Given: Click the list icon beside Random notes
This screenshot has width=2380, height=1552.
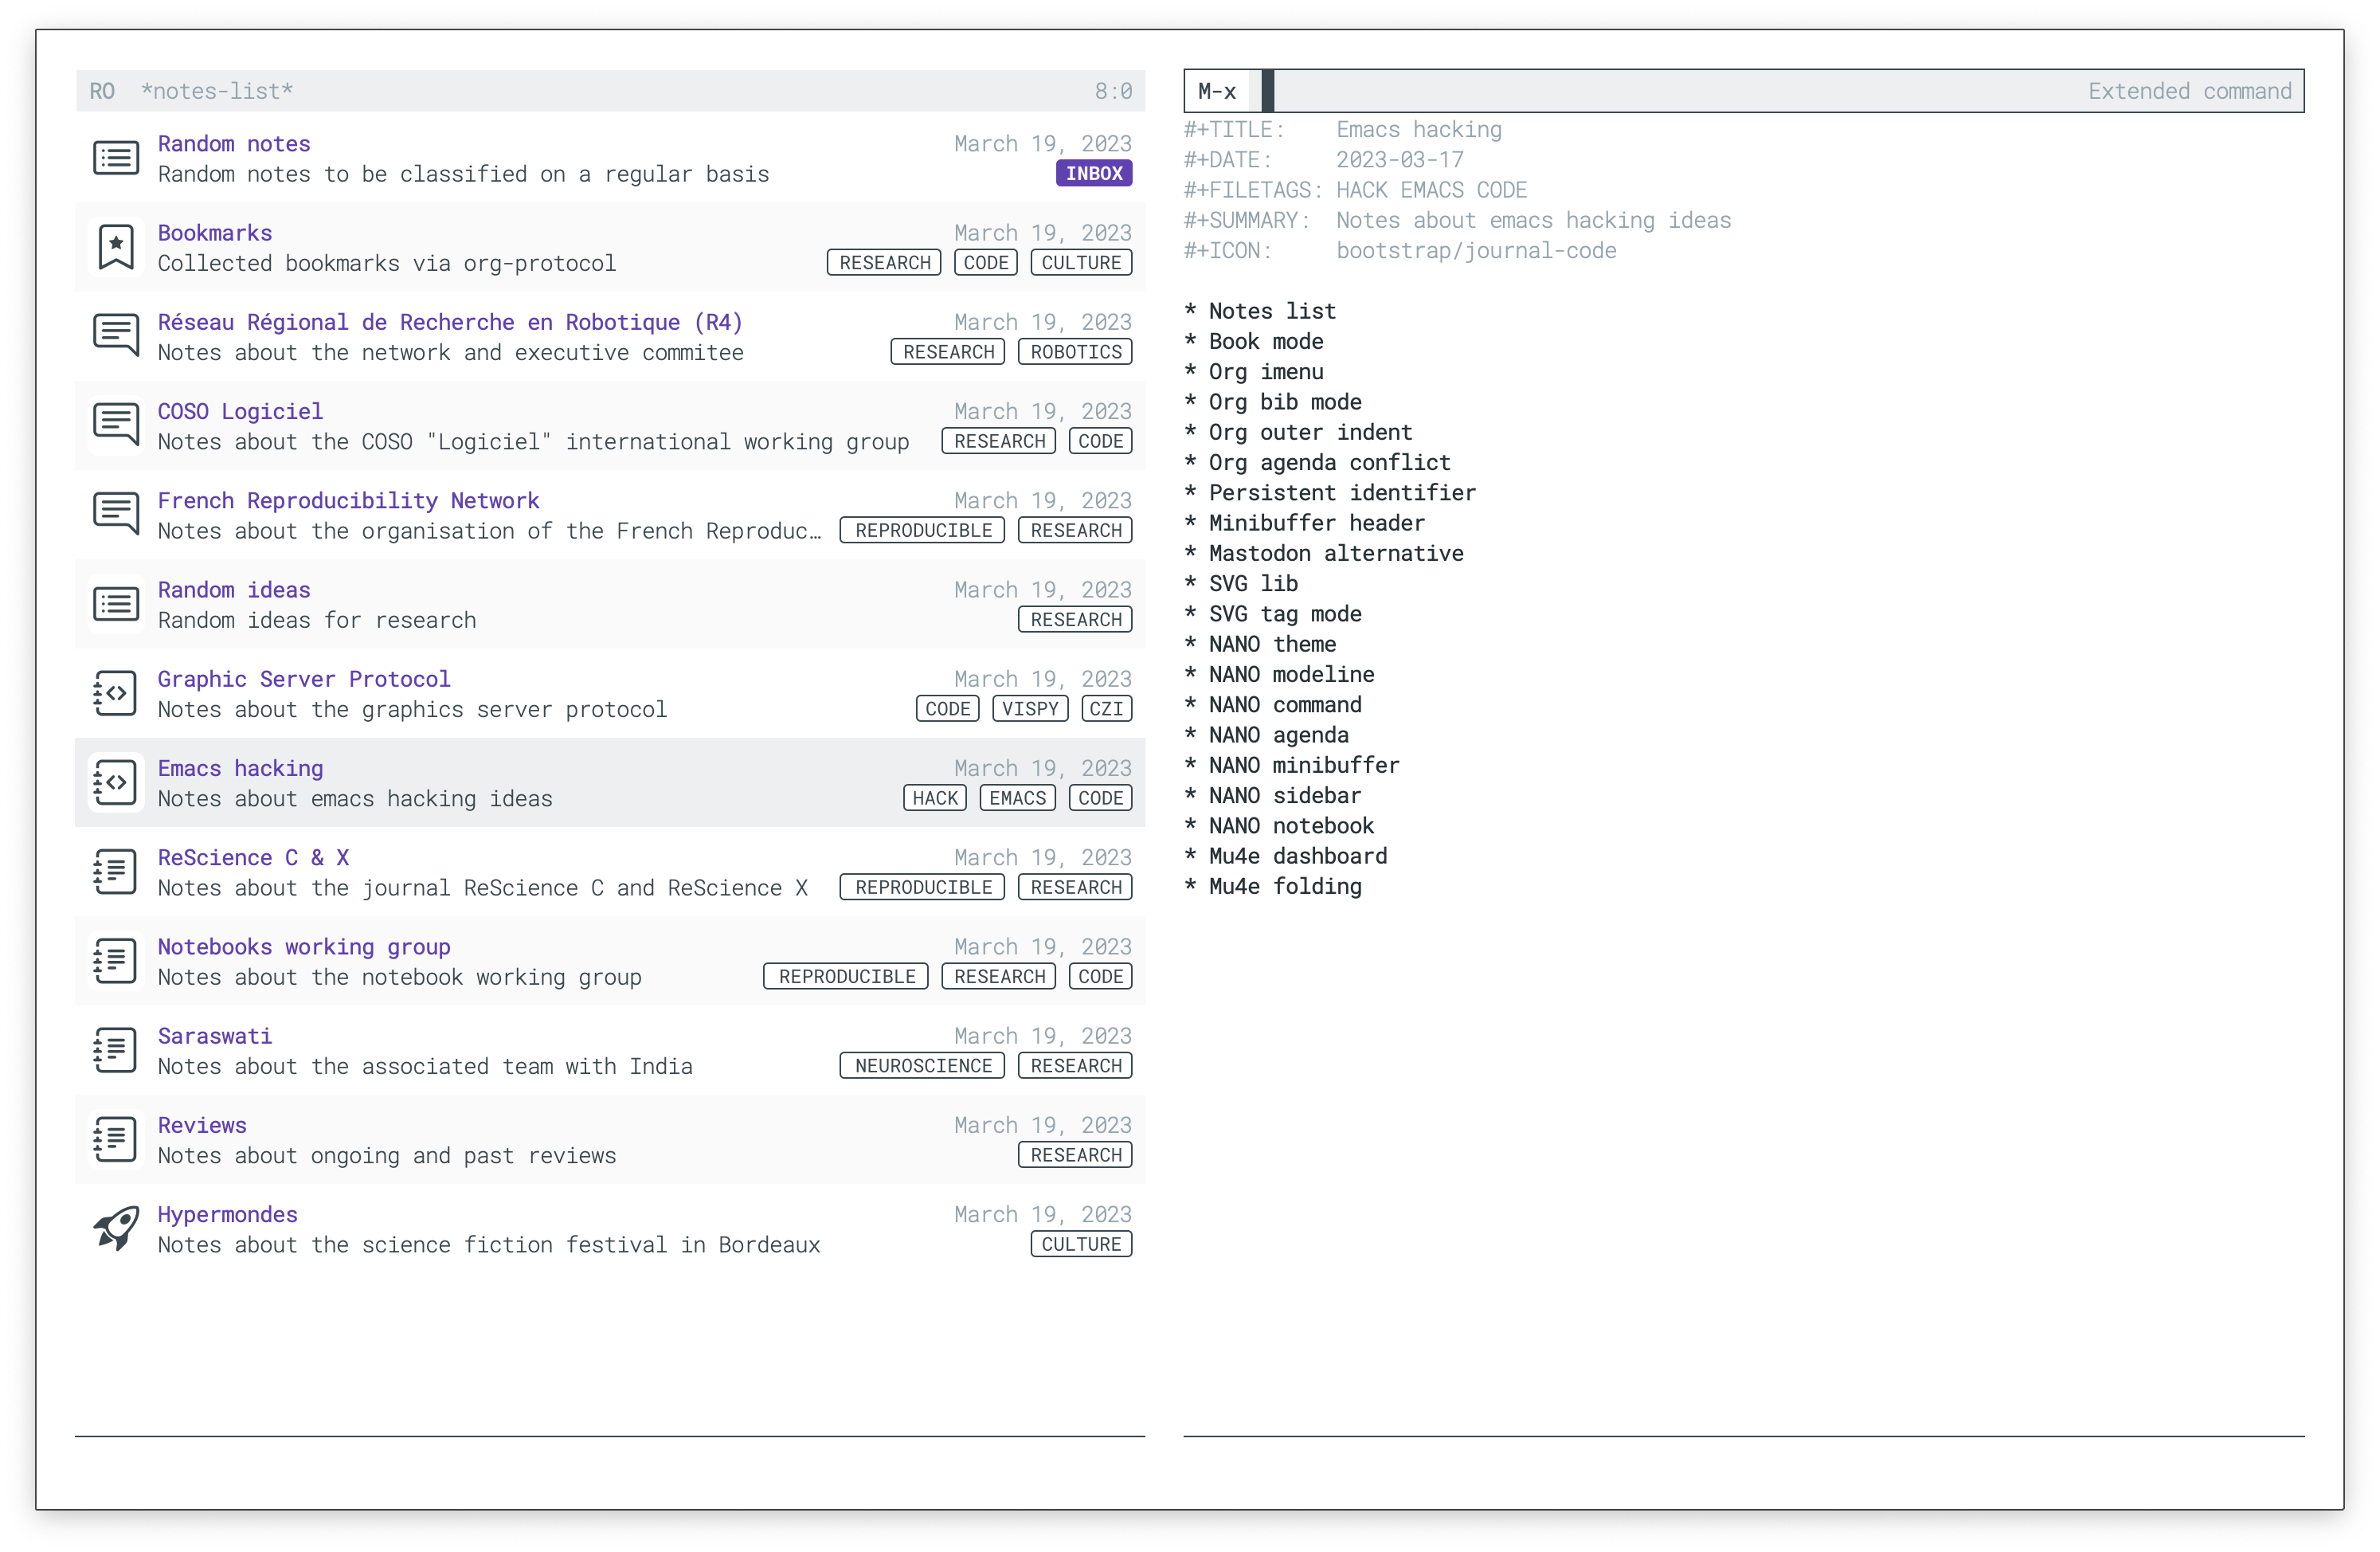Looking at the screenshot, I should tap(116, 158).
